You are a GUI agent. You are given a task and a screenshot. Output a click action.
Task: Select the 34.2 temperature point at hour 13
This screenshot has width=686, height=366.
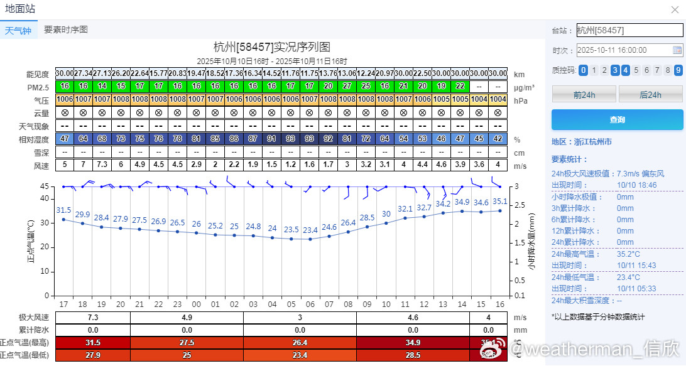click(x=443, y=213)
